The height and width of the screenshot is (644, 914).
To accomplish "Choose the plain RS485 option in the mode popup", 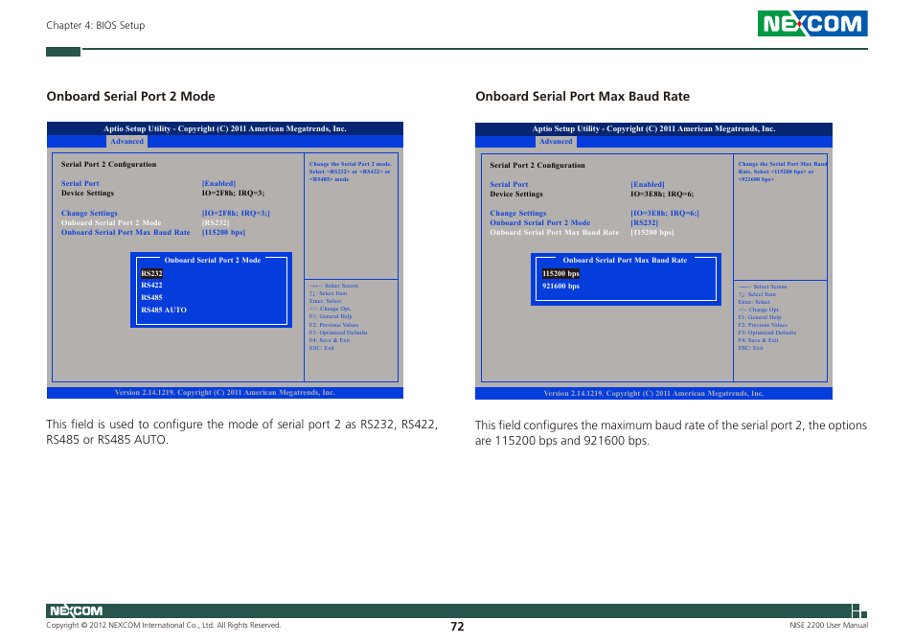I will (151, 297).
